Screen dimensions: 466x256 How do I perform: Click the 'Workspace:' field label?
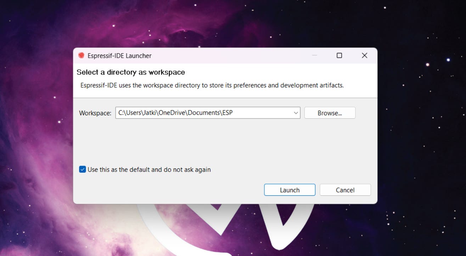pos(95,113)
